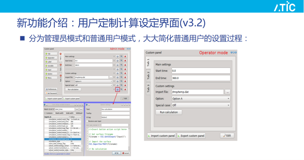This screenshot has width=304, height=160.
Task: Open settings icon for Special case row
Action: [x=118, y=85]
